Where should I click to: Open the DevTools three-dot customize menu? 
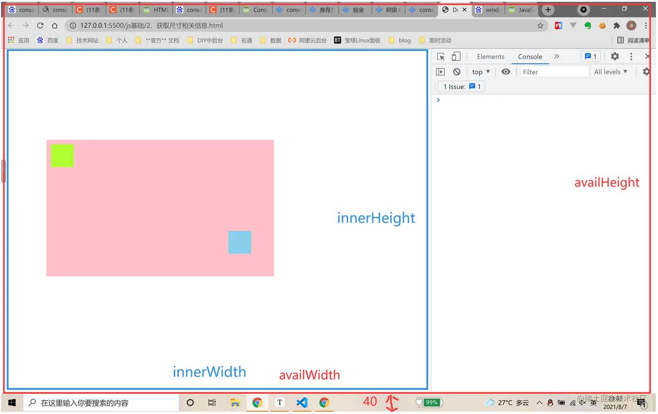(631, 56)
